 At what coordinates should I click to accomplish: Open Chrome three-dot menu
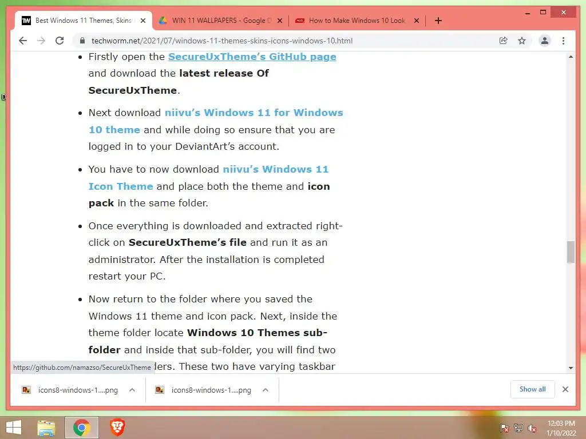(563, 41)
